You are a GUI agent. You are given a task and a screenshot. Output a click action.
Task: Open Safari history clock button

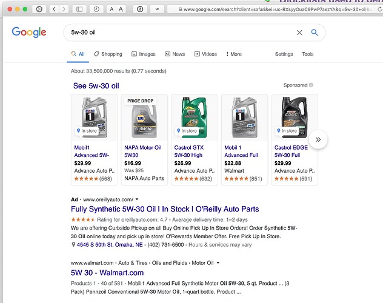97,10
